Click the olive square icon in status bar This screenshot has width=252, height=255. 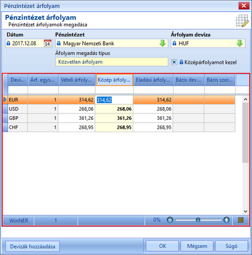tap(241, 220)
